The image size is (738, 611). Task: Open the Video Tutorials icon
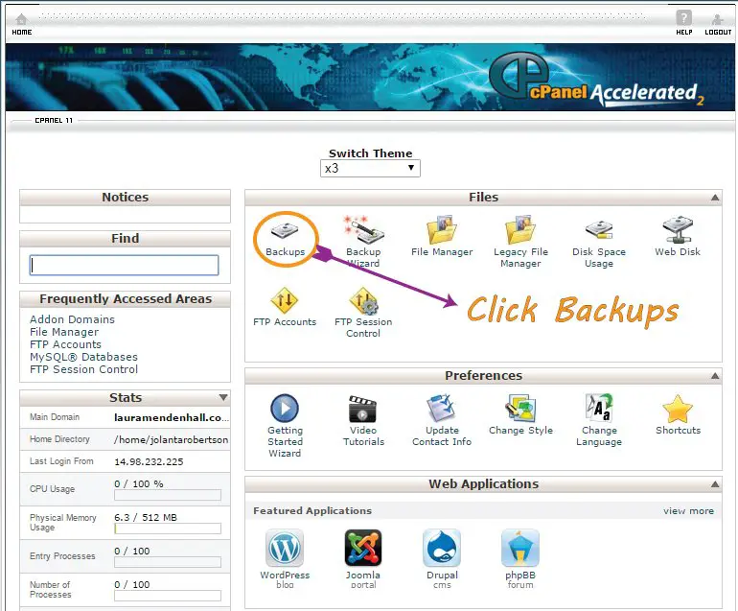tap(363, 409)
